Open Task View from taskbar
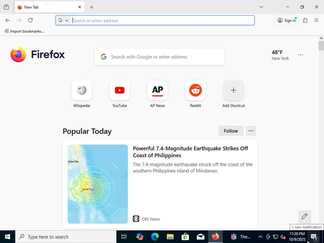Screen dimensions: 324x243 pos(124,237)
